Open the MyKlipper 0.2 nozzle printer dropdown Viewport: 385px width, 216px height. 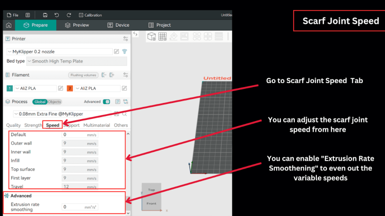pos(60,51)
